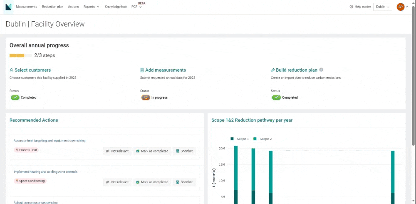The width and height of the screenshot is (416, 204).
Task: Shortlist the heating and cooling zone controls action
Action: pyautogui.click(x=184, y=182)
